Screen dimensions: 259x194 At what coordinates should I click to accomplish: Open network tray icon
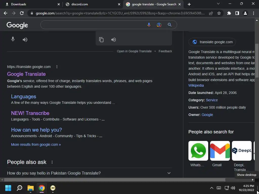(x=227, y=188)
